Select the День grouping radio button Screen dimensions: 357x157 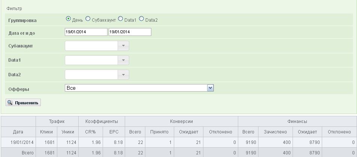click(x=69, y=19)
